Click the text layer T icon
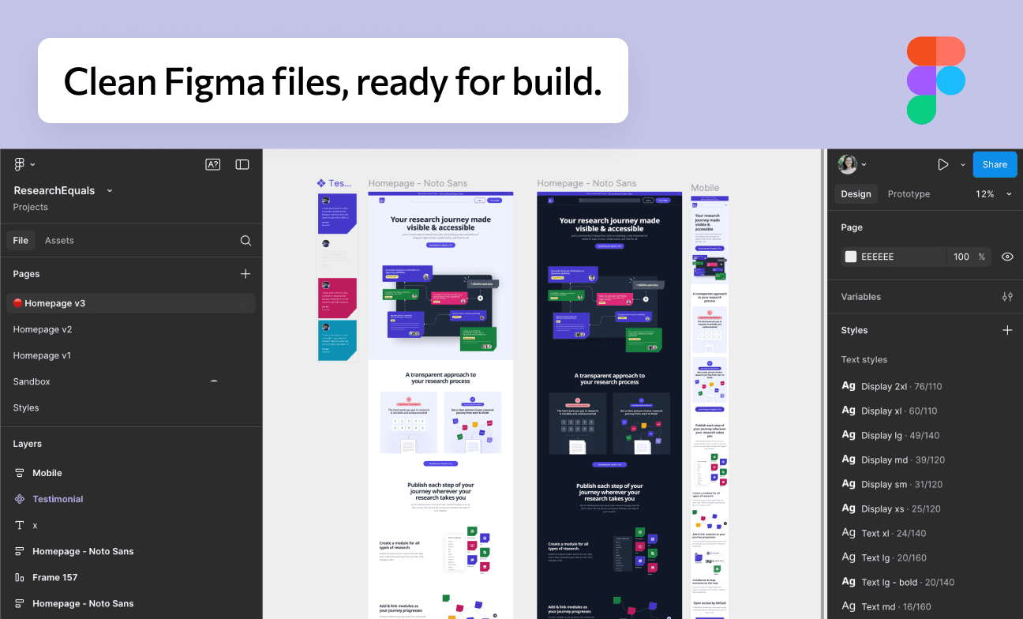 point(20,525)
